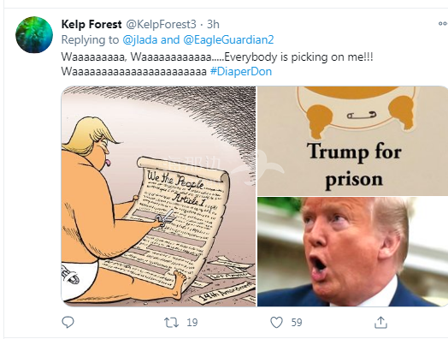Retweet this Kelp Forest tweet
The width and height of the screenshot is (448, 339).
coord(171,323)
